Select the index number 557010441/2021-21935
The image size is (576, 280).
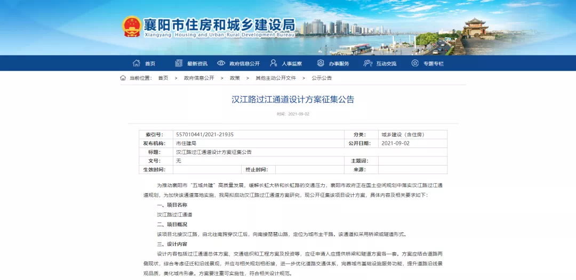point(205,135)
